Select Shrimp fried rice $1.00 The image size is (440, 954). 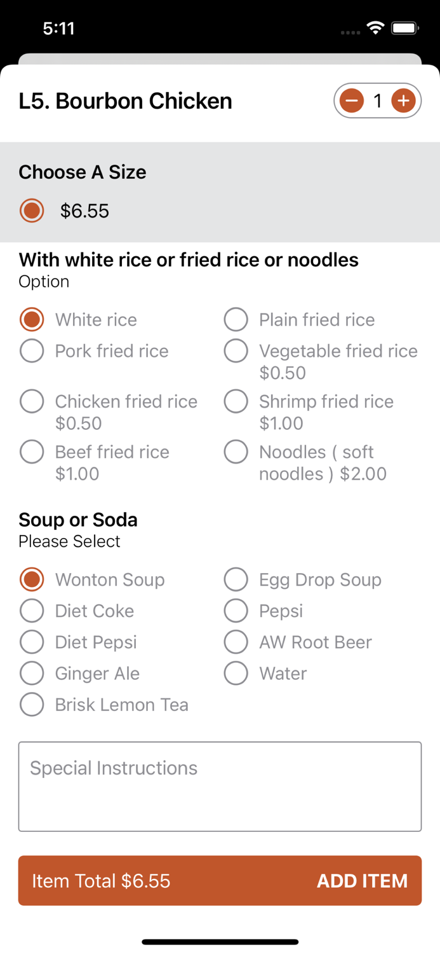pos(236,401)
